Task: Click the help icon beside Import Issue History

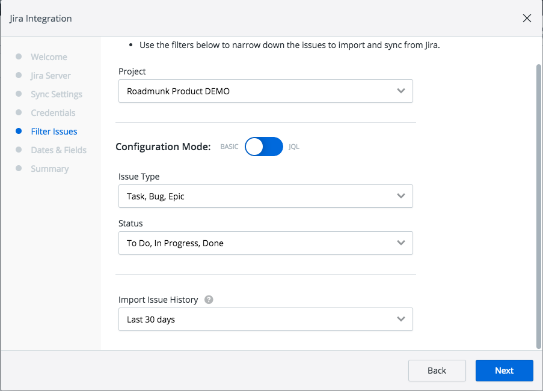Action: point(209,300)
